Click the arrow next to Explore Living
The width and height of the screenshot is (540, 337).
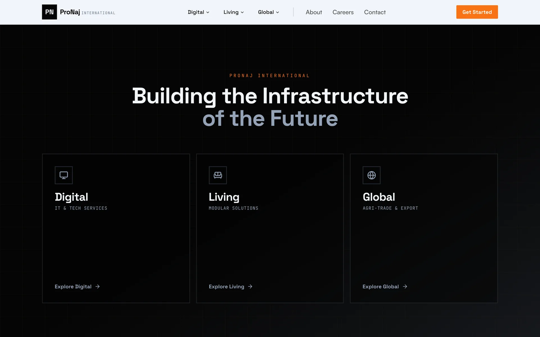[250, 286]
